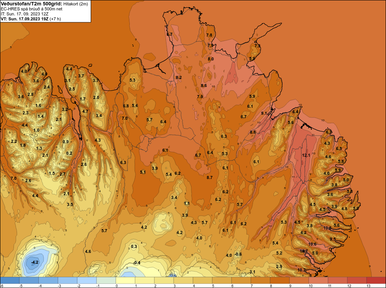Click the 10.6 temperature value
Screen dimensions: 386x288
(x=312, y=244)
